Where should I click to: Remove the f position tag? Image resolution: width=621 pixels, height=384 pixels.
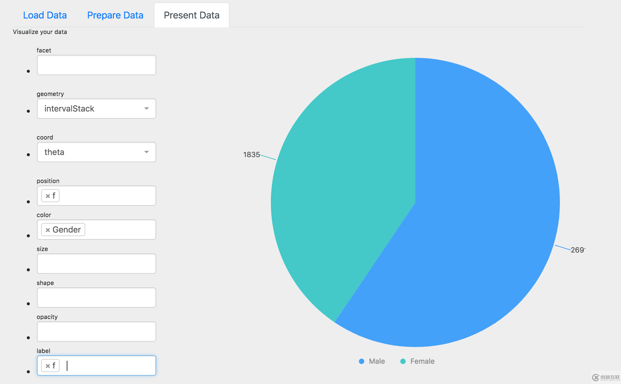[48, 195]
